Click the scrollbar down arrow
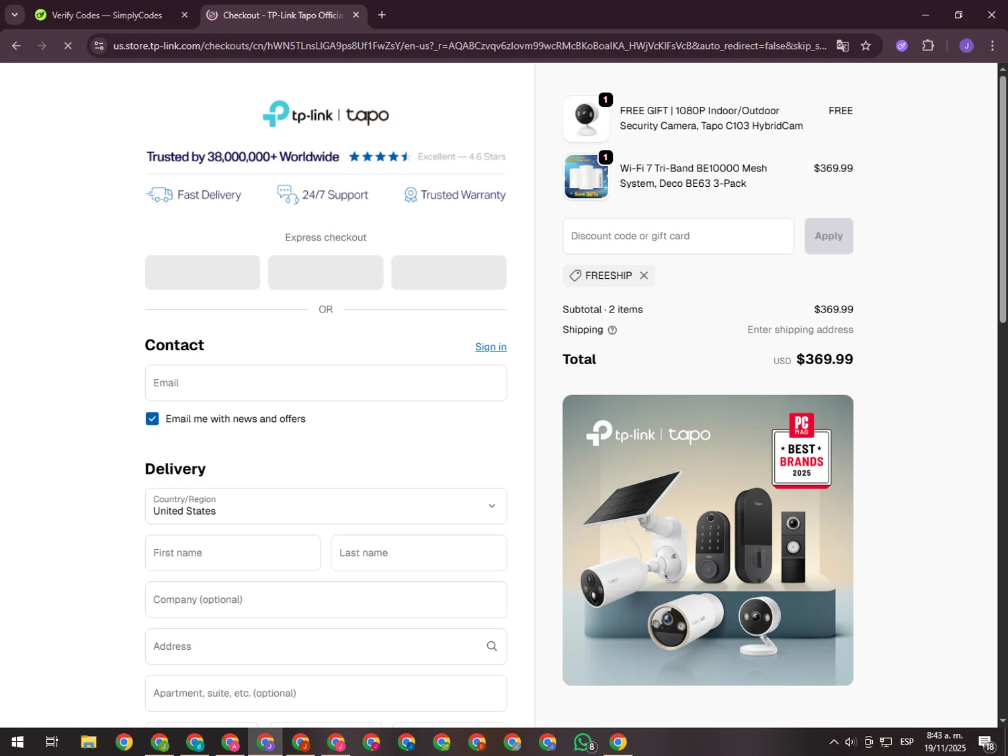 pos(1003,721)
